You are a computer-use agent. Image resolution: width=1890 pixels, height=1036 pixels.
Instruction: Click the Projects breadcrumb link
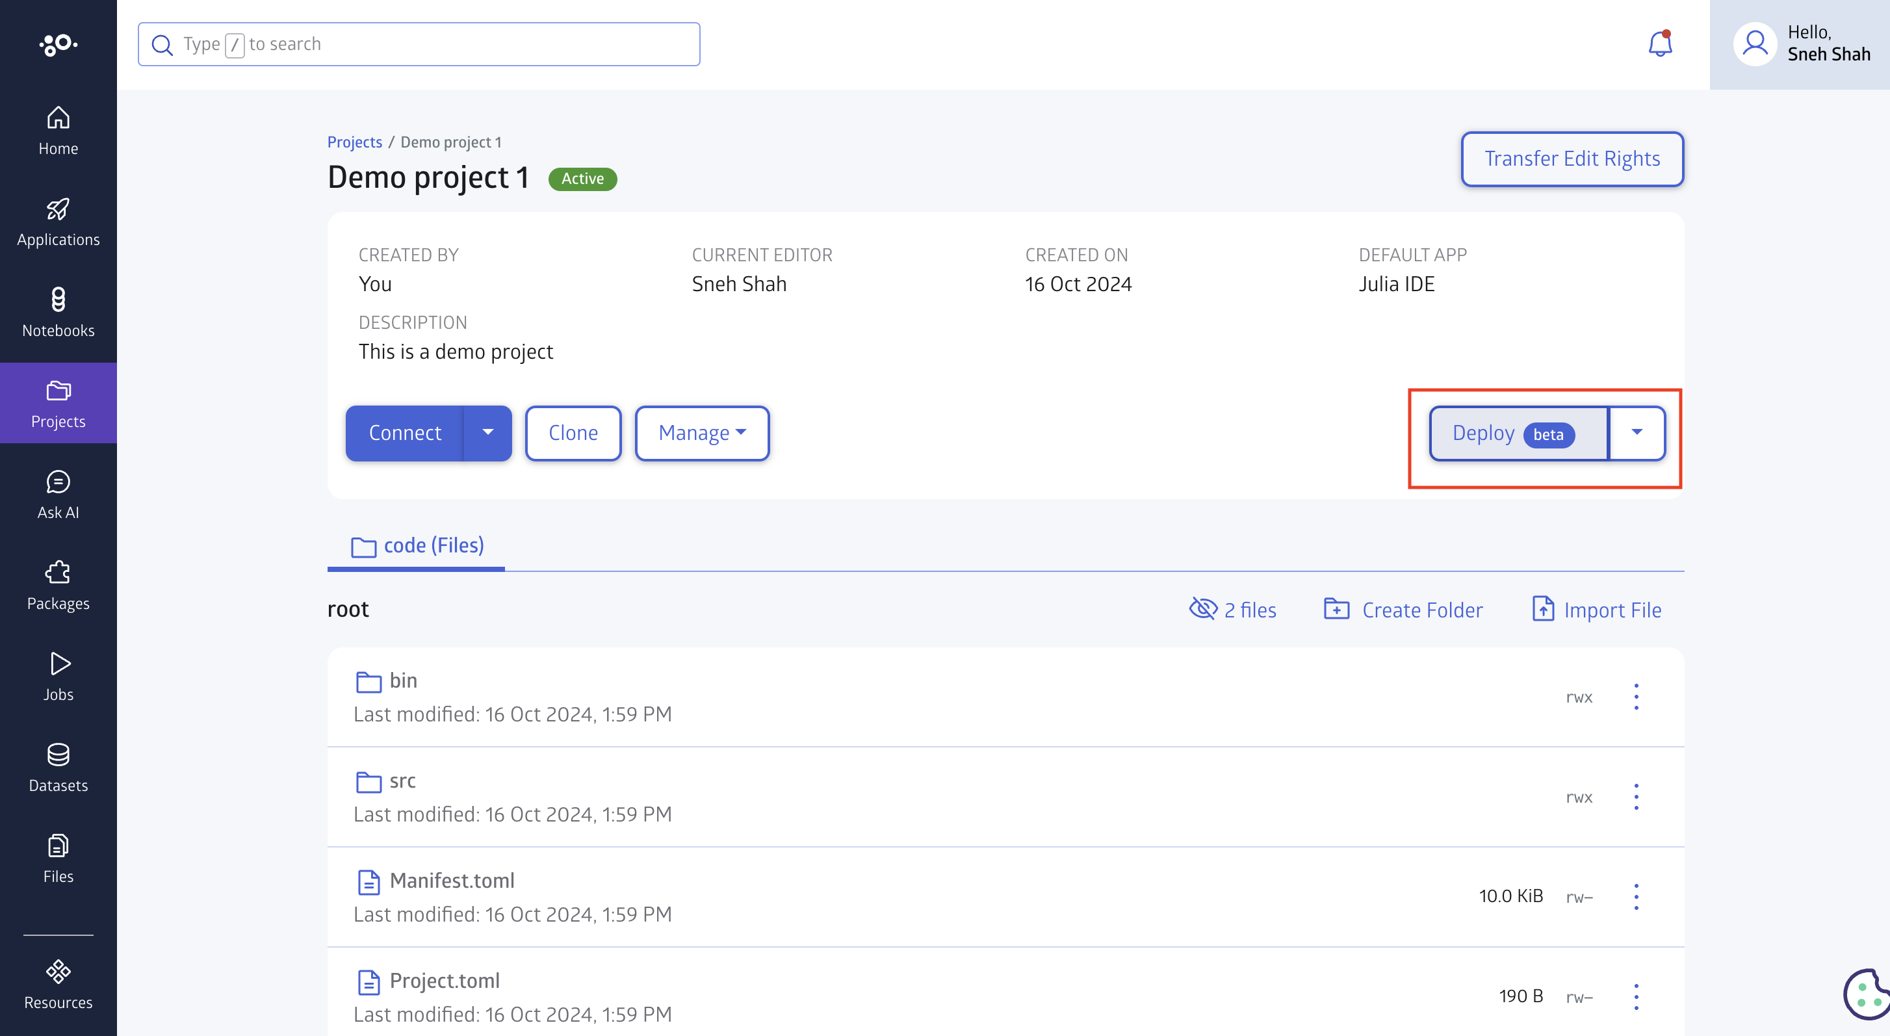coord(354,142)
